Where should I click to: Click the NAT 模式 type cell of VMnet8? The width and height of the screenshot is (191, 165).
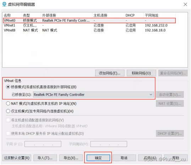[x=31, y=30]
